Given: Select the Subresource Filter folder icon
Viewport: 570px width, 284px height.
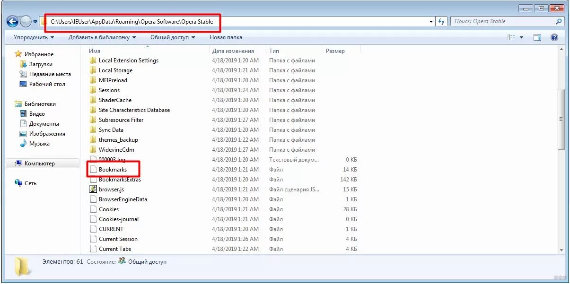Looking at the screenshot, I should pos(93,120).
